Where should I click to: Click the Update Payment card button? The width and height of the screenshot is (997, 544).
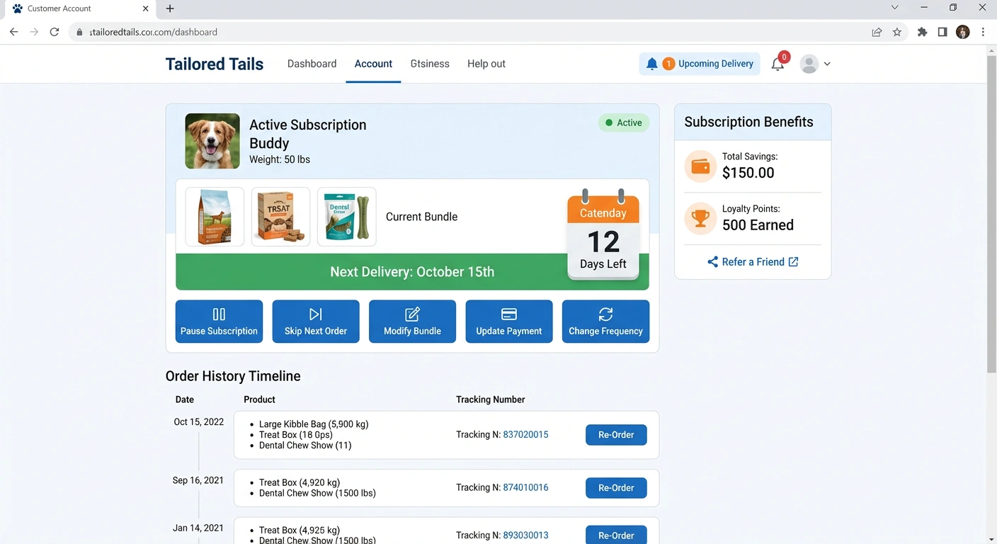(508, 322)
